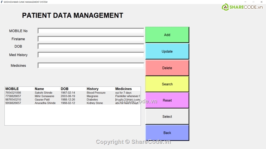
Task: Go back using the Back button
Action: [167, 133]
